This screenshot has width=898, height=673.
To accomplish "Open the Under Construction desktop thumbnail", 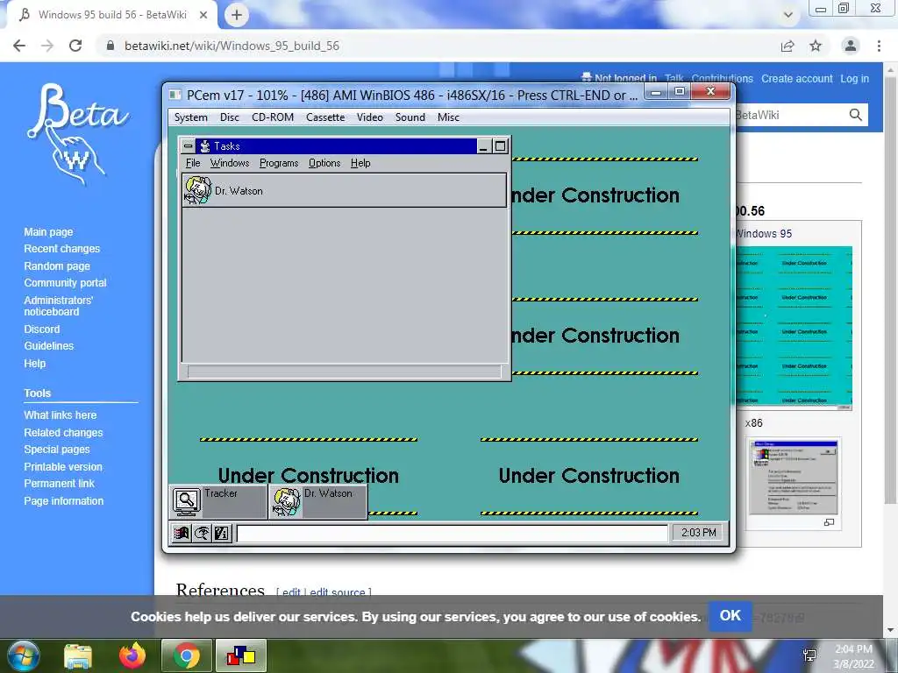I will coord(795,328).
